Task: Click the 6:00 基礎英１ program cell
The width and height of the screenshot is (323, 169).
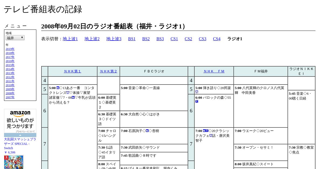Action: (x=108, y=102)
